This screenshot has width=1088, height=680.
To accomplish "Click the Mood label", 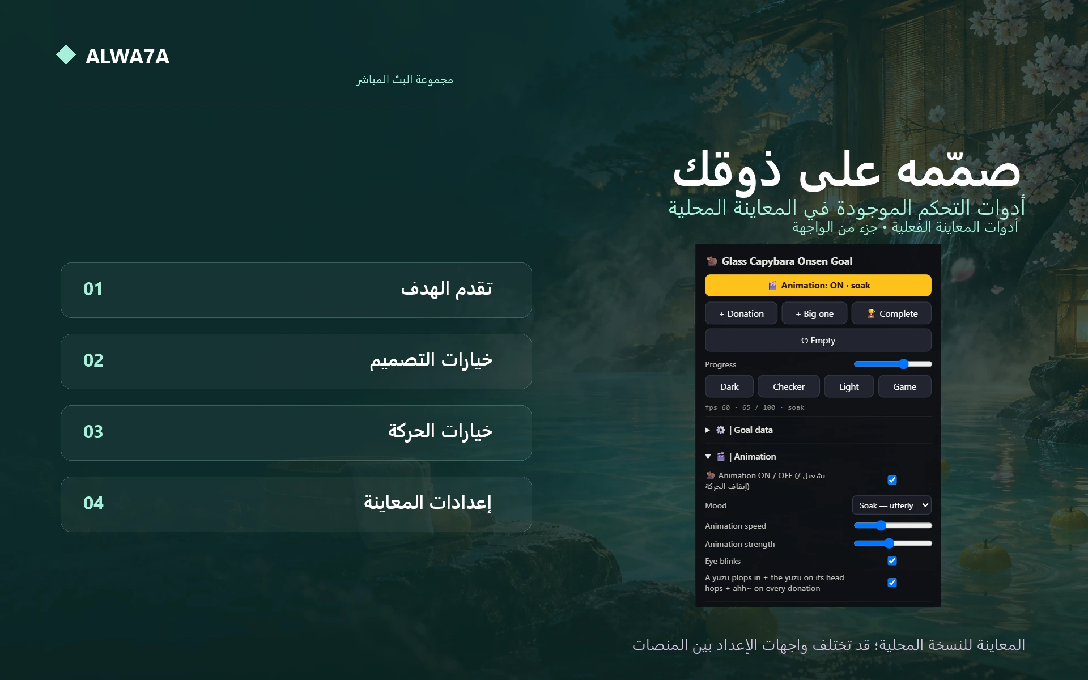I will pos(716,505).
